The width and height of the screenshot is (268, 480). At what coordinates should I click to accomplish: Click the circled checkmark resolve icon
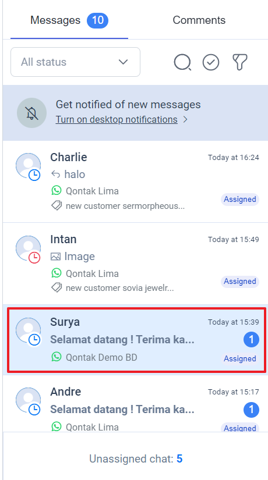click(x=211, y=62)
